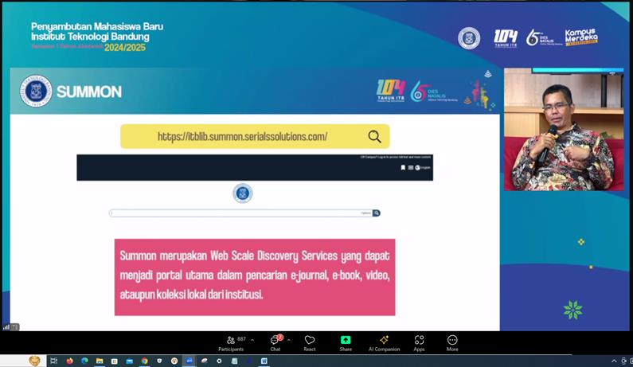Open the Zoom Apps panel
The width and height of the screenshot is (633, 367).
pos(419,344)
